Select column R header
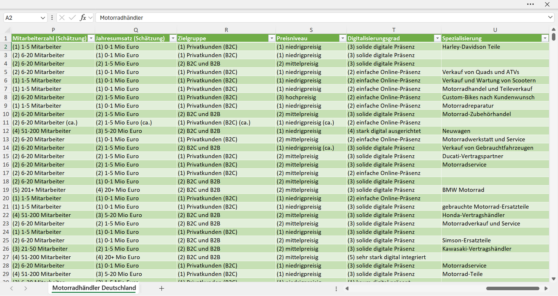 (x=226, y=30)
